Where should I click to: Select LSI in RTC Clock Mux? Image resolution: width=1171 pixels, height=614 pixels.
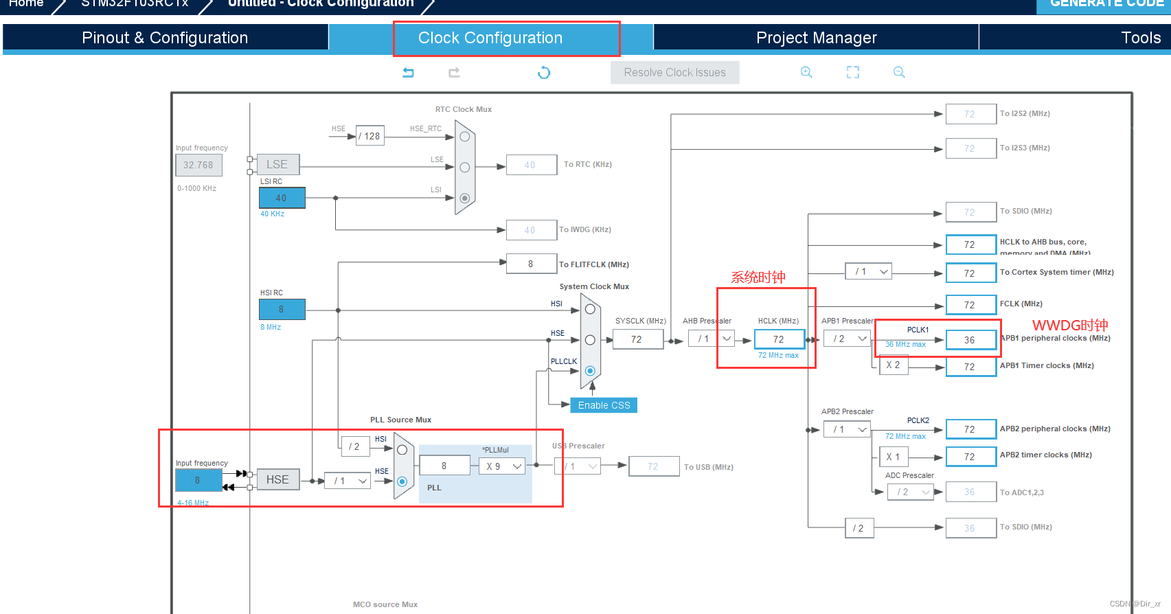click(x=465, y=198)
